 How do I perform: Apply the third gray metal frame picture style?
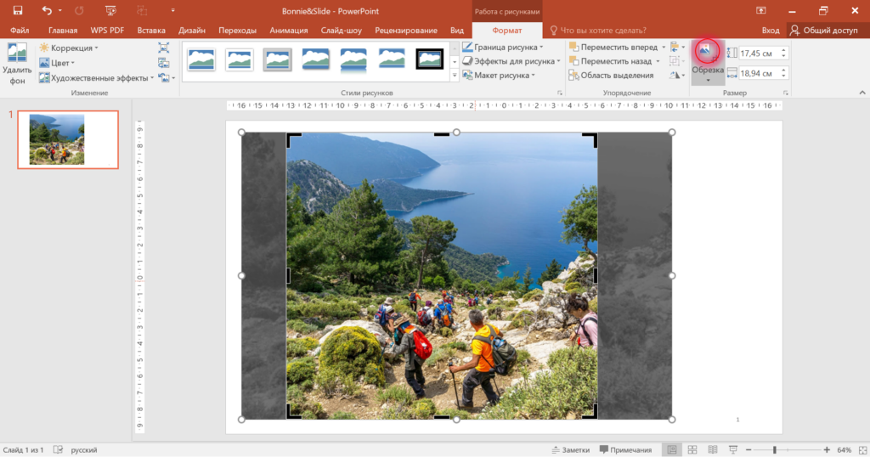pos(278,59)
